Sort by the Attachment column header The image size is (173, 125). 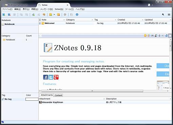(72, 99)
